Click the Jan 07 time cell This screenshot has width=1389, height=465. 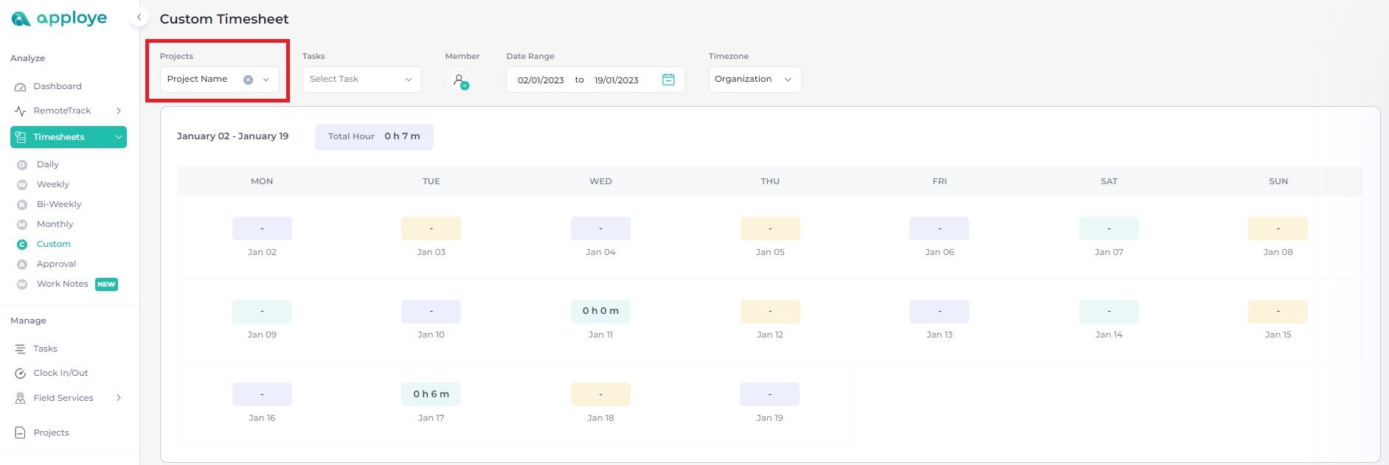[1109, 228]
